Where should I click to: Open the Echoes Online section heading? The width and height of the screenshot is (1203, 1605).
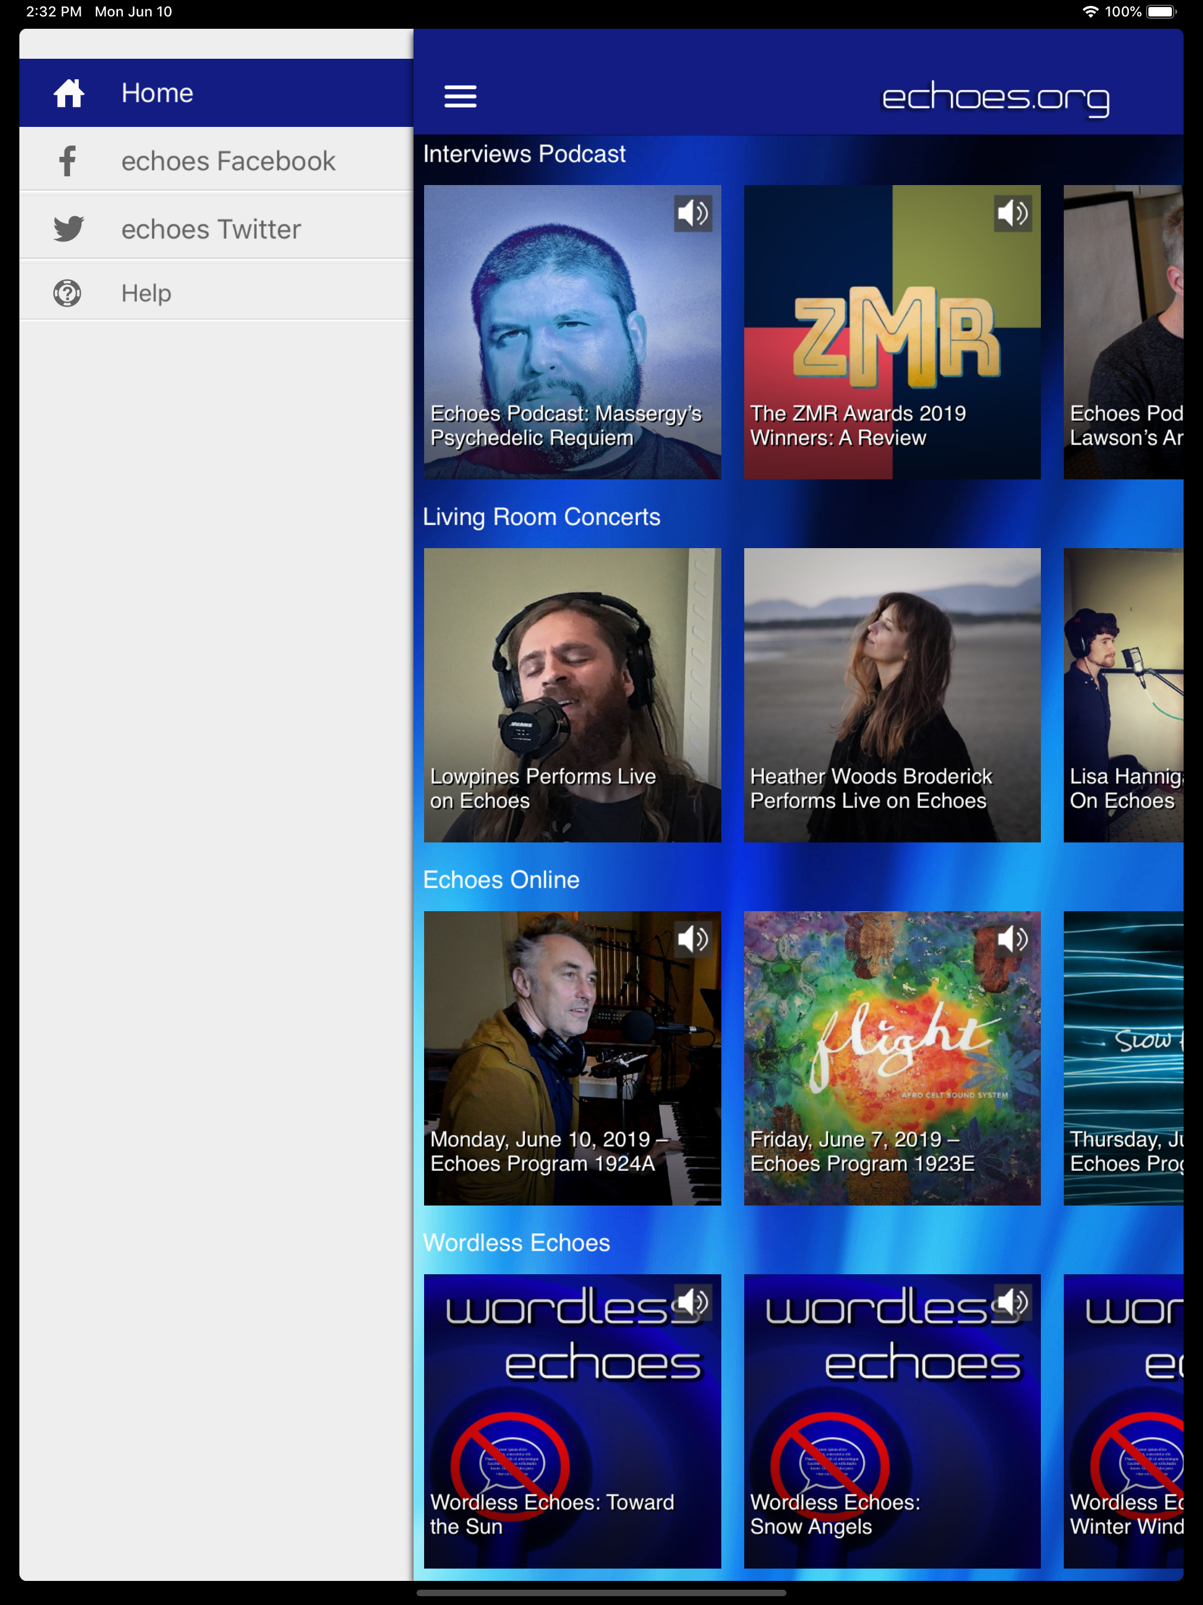[500, 879]
